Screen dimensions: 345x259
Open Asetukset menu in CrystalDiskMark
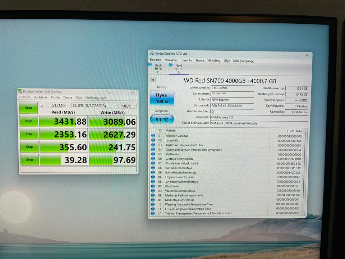[x=41, y=97]
